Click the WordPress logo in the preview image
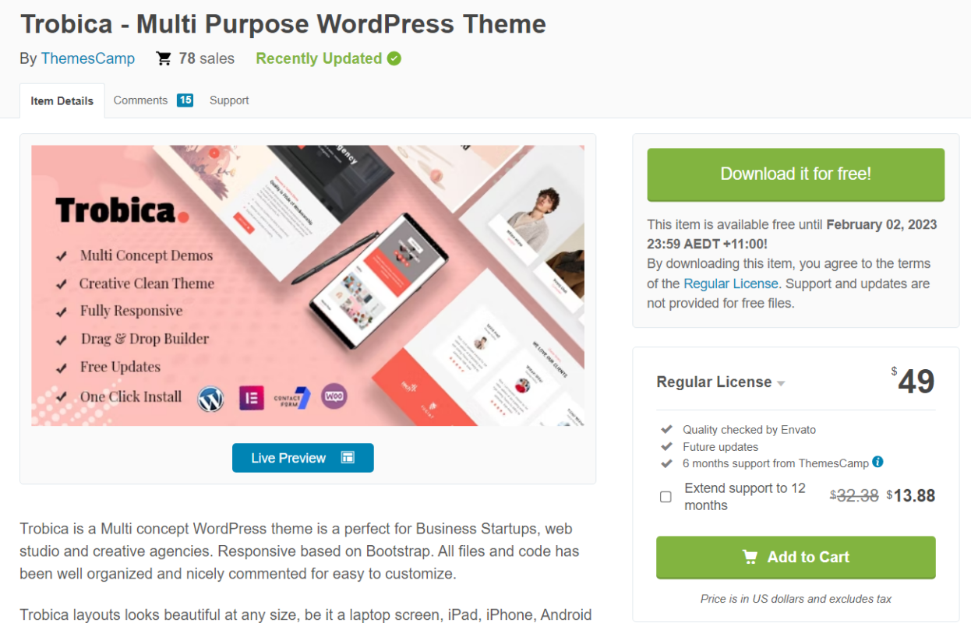The height and width of the screenshot is (623, 971). 211,397
